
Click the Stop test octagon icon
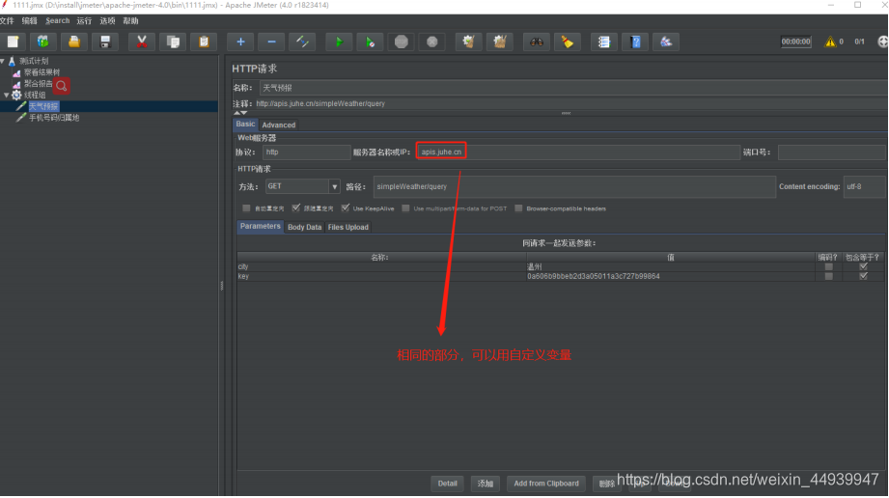point(401,41)
